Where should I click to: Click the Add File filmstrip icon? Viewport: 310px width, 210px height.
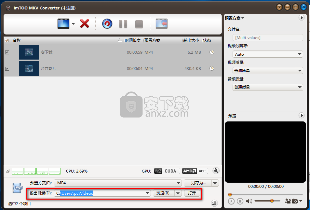(63, 24)
